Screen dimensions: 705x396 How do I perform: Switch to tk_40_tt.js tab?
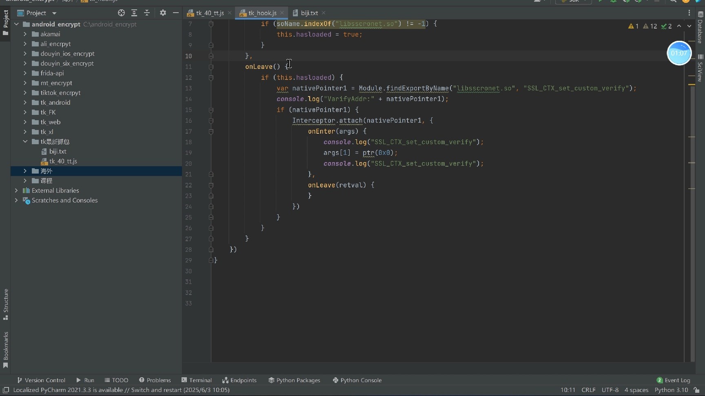(210, 13)
